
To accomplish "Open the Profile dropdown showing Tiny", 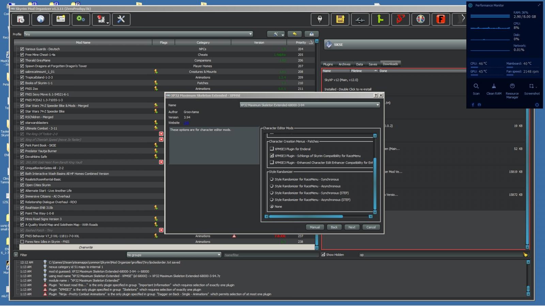I will click(138, 34).
